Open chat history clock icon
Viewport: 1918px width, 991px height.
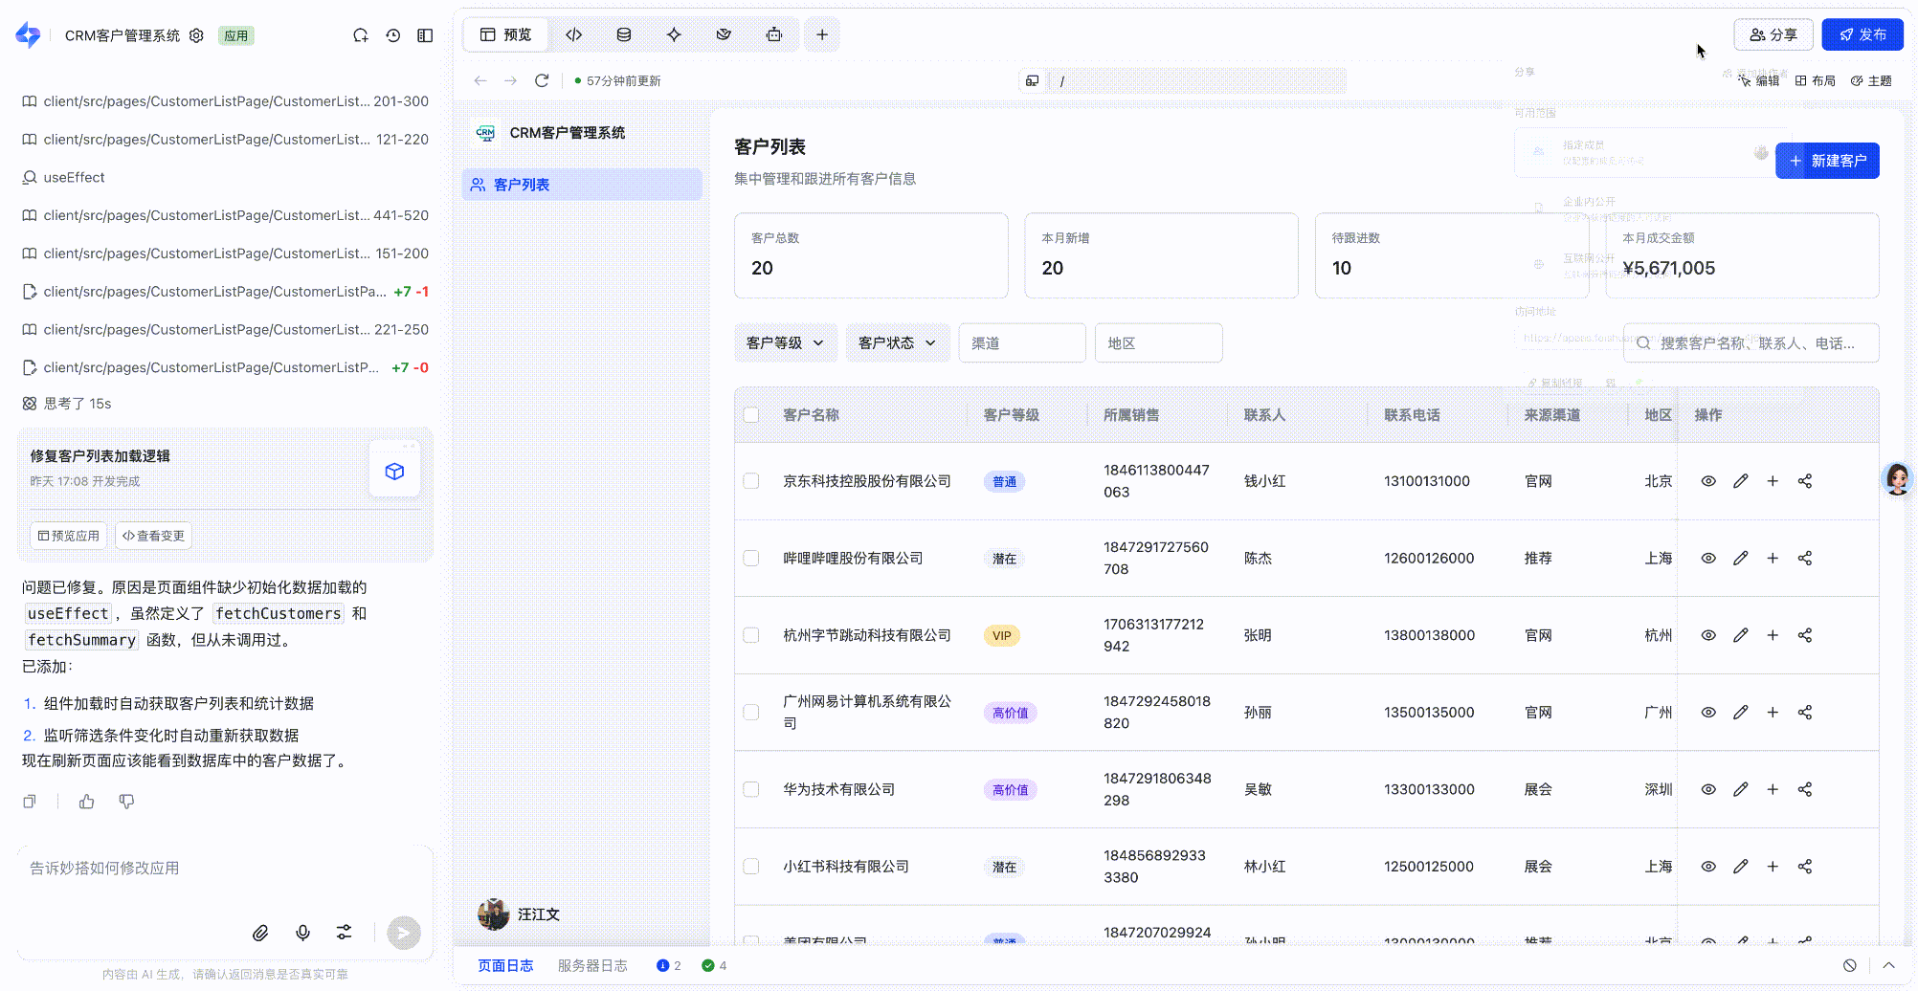(x=392, y=35)
